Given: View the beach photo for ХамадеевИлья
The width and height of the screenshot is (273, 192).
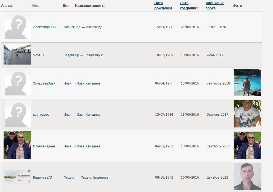Looking at the screenshot, I should coord(247,83).
